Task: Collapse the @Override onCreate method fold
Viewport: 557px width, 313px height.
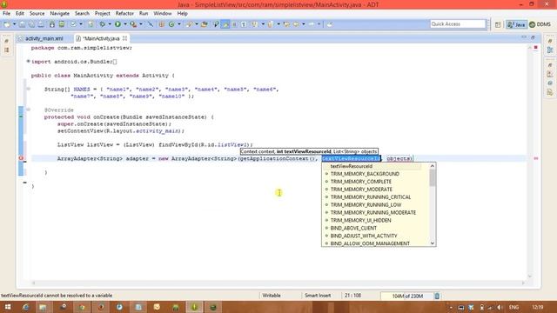Action: pos(28,110)
